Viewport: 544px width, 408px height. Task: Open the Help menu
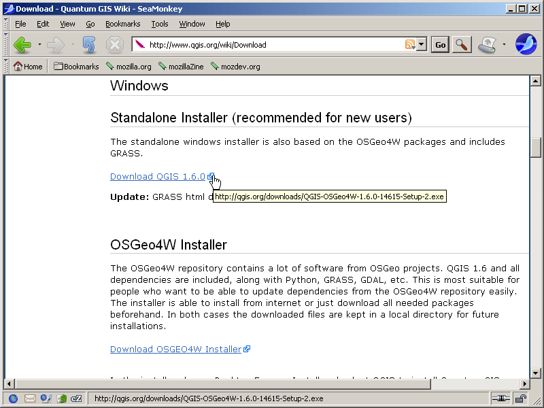(223, 24)
